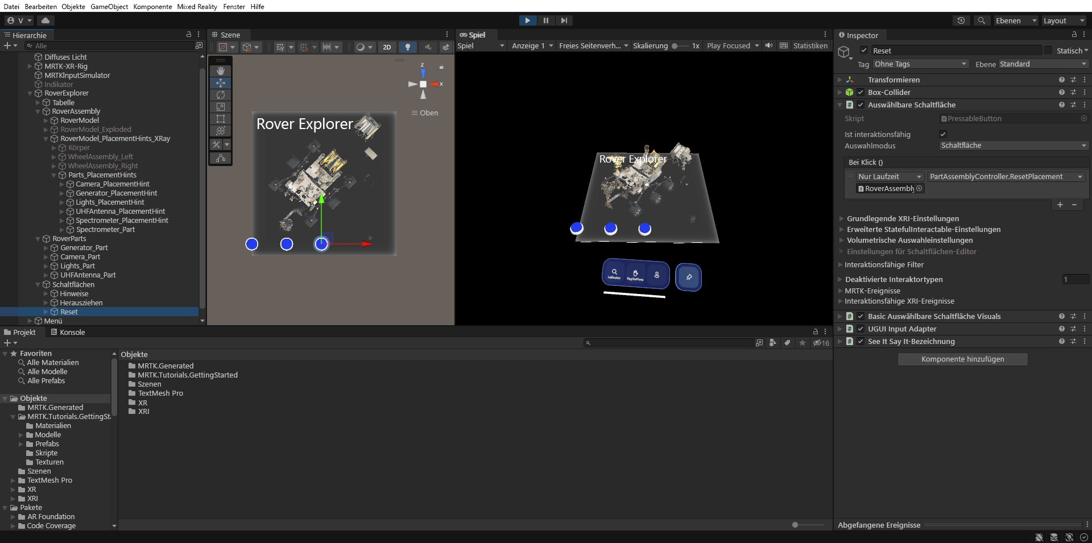Viewport: 1092px width, 543px height.
Task: Uncheck Ist interaktionsfähig in the Inspector
Action: coord(943,134)
